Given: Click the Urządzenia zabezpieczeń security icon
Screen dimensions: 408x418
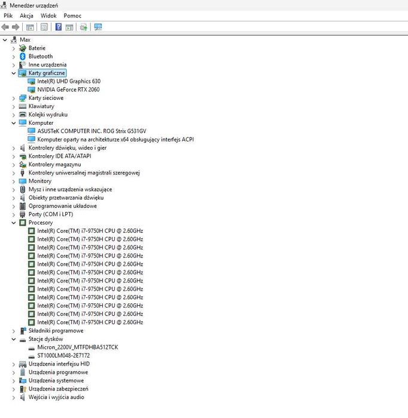Looking at the screenshot, I should [23, 389].
